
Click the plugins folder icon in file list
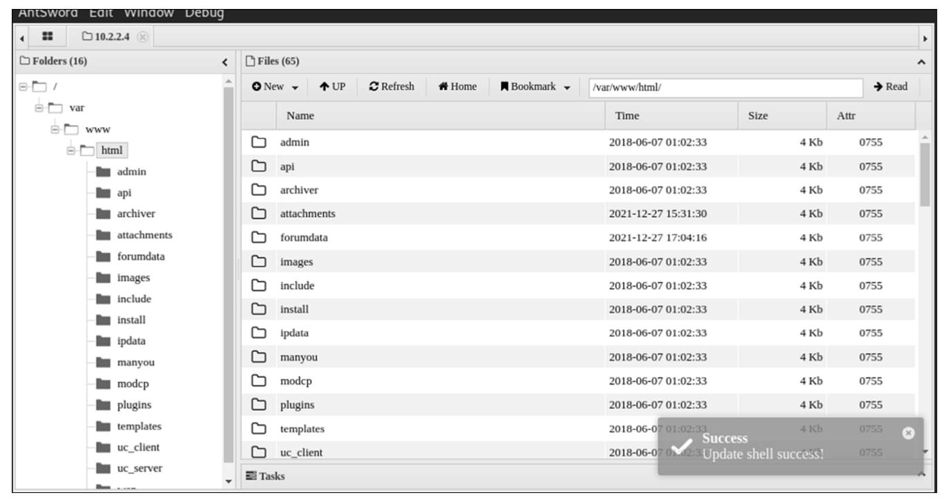259,405
